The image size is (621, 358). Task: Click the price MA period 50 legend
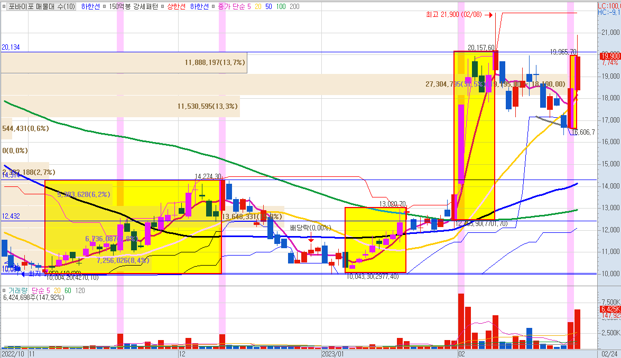click(268, 6)
